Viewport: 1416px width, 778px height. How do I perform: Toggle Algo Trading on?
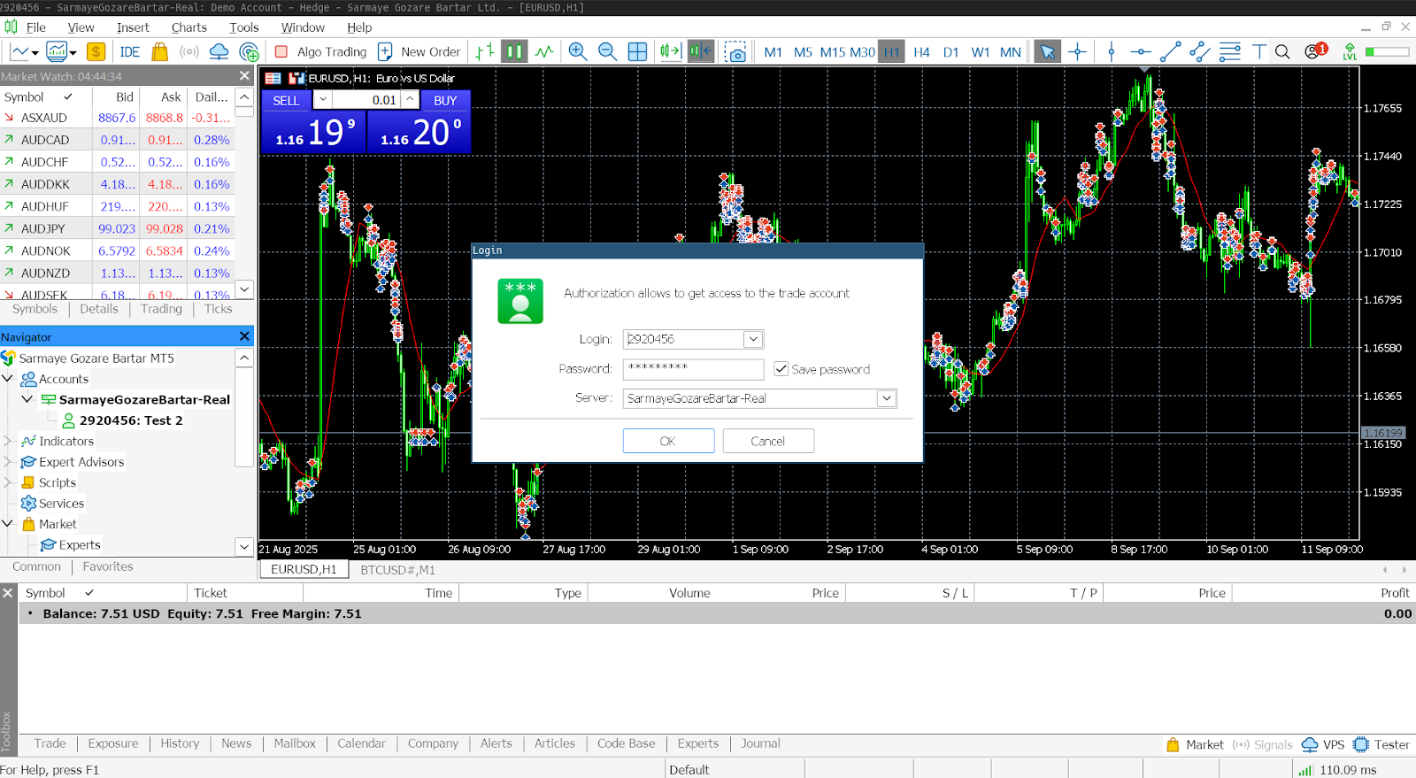(x=320, y=51)
